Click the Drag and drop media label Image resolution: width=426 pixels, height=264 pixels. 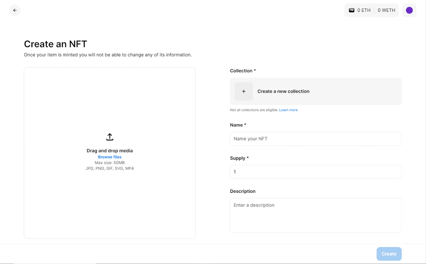[109, 151]
